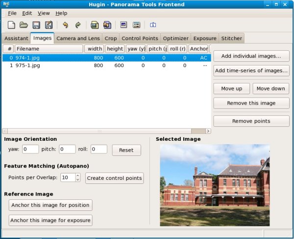Image resolution: width=294 pixels, height=239 pixels.
Task: Click the add time-series images toolbar icon
Action: pos(107,25)
